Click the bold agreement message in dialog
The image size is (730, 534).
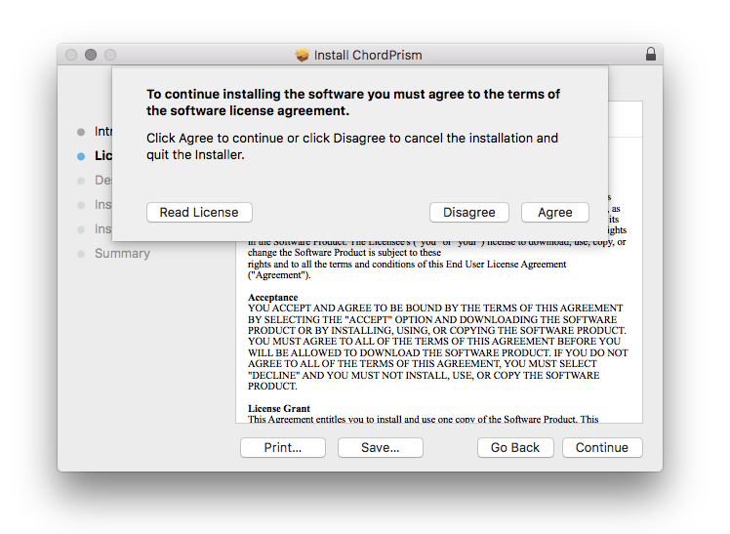pyautogui.click(x=353, y=103)
